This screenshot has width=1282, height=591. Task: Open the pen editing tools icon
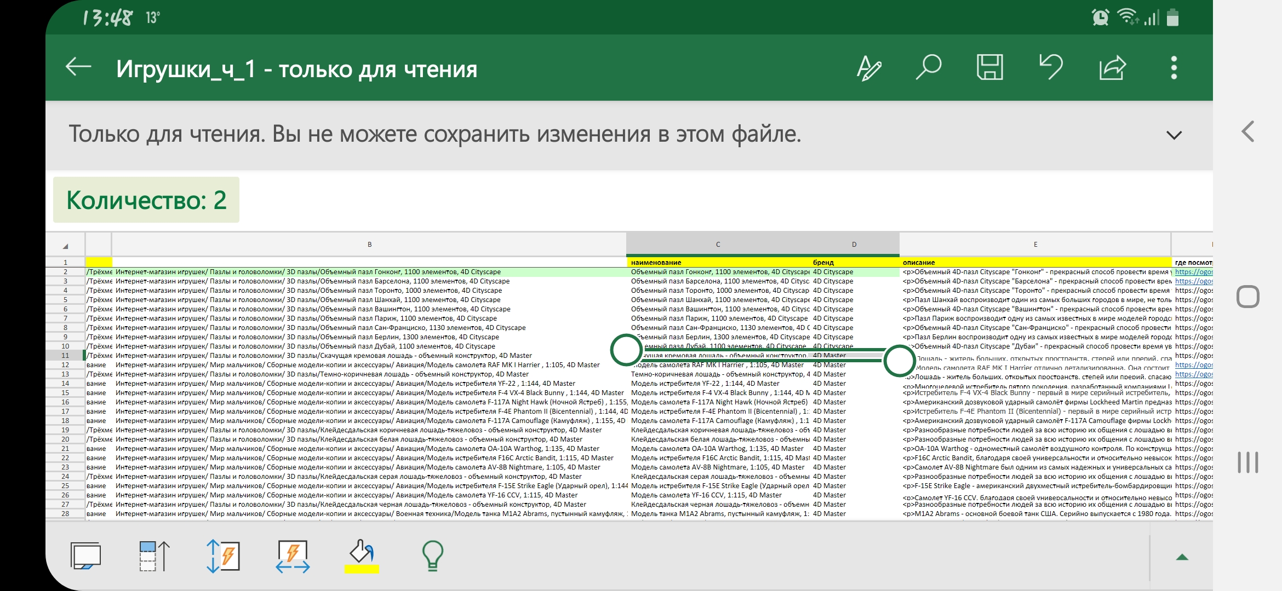[869, 68]
